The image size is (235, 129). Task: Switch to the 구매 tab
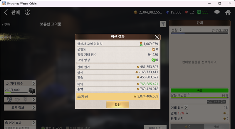[6, 25]
